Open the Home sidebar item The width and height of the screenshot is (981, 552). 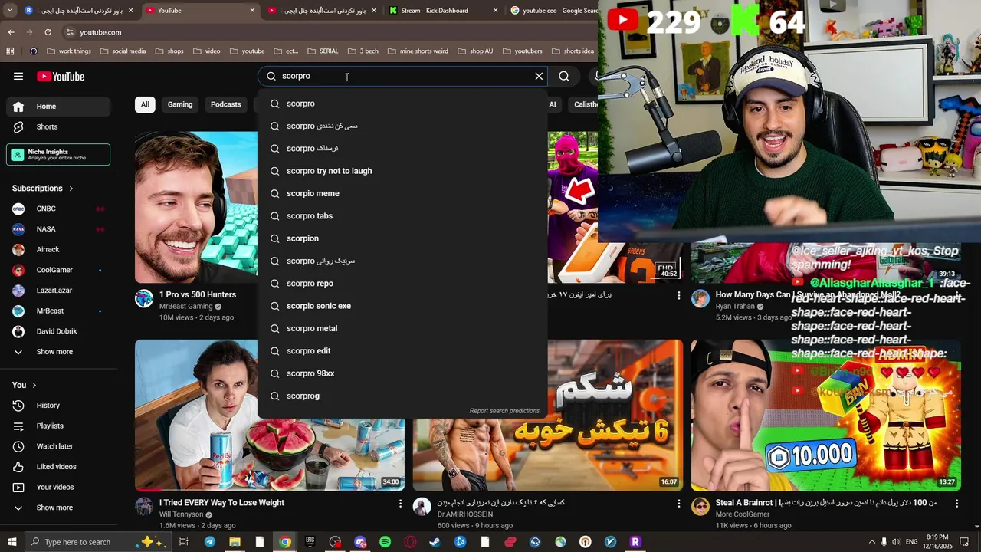coord(58,107)
